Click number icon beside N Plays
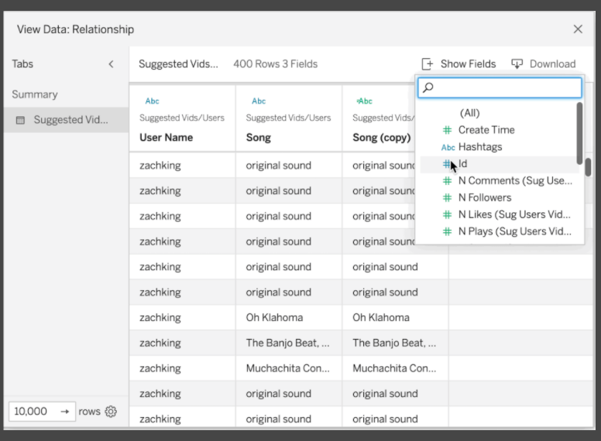Viewport: 601px width, 441px height. pyautogui.click(x=447, y=231)
